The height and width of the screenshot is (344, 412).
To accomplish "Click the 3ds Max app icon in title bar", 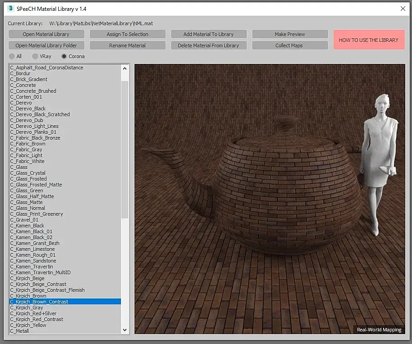I will 11,9.
